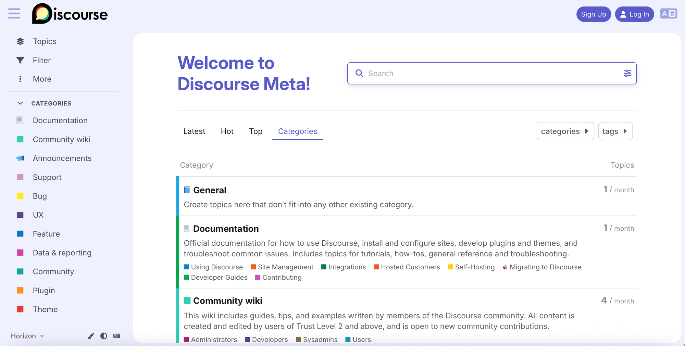Open the sidebar hamburger menu
Image resolution: width=685 pixels, height=346 pixels.
tap(14, 14)
